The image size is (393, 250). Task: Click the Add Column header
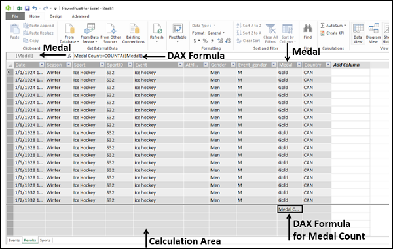[x=346, y=65]
